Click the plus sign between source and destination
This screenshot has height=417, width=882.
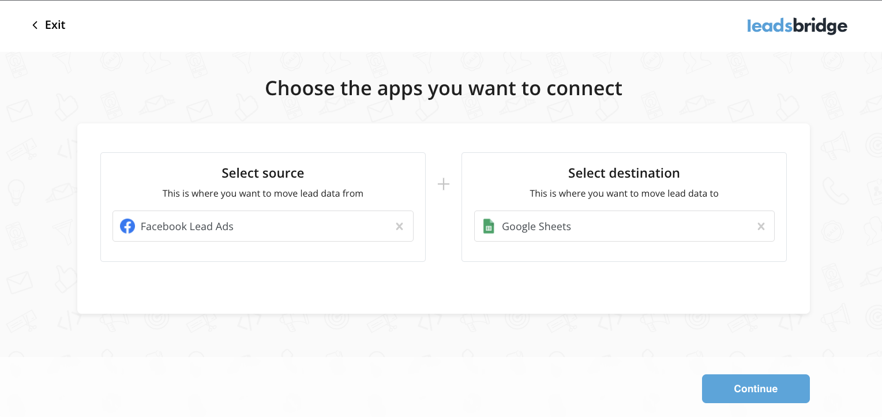pos(443,184)
